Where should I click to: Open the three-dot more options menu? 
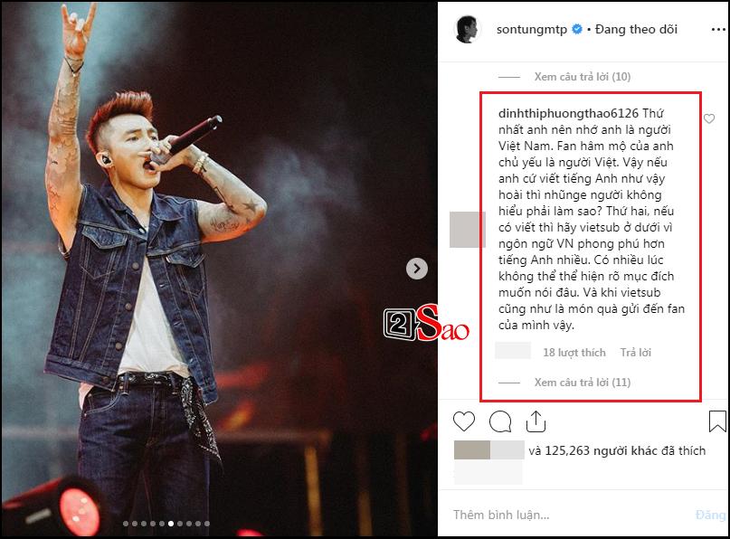pos(718,30)
